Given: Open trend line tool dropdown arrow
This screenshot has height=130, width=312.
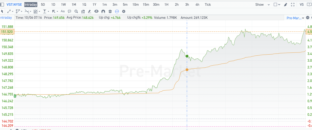Looking at the screenshot, I should click(12, 12).
